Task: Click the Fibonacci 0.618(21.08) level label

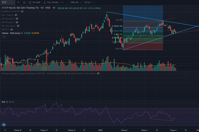Action: [117, 31]
